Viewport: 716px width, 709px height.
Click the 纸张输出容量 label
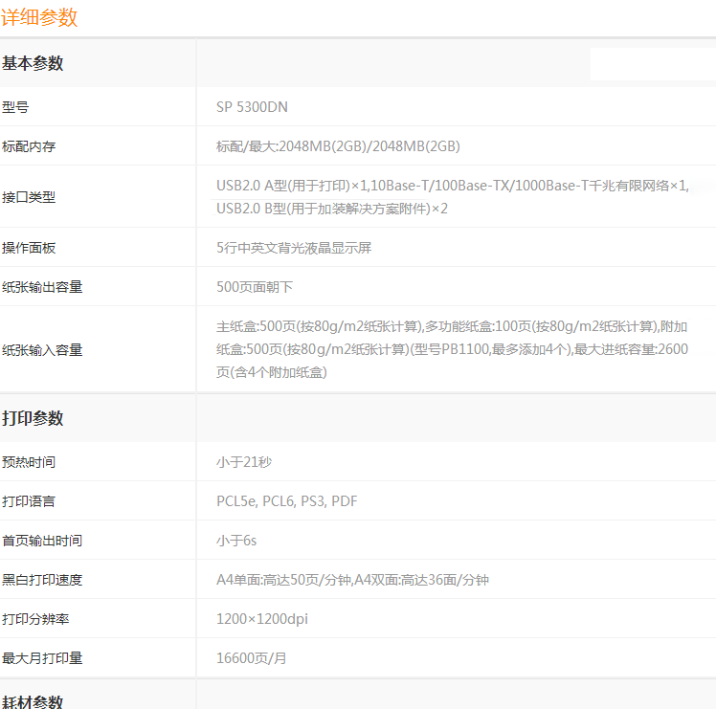(42, 287)
